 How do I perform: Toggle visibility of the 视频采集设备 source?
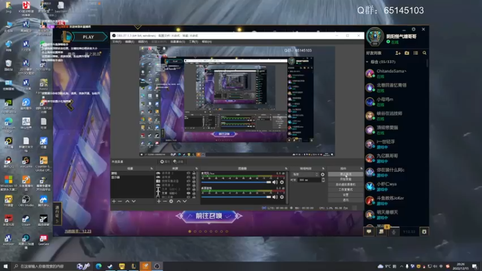point(189,181)
